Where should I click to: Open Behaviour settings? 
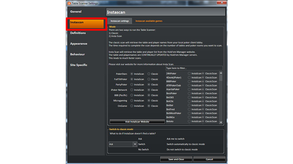[x=78, y=54]
